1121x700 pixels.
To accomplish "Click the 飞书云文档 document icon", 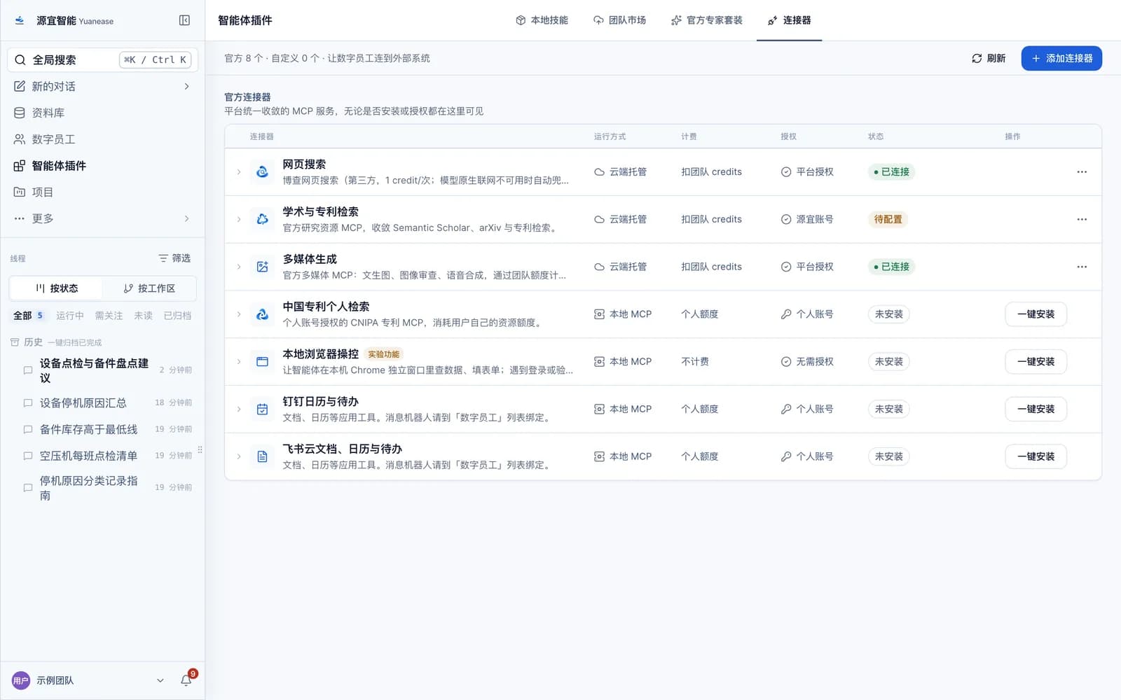I will (262, 456).
